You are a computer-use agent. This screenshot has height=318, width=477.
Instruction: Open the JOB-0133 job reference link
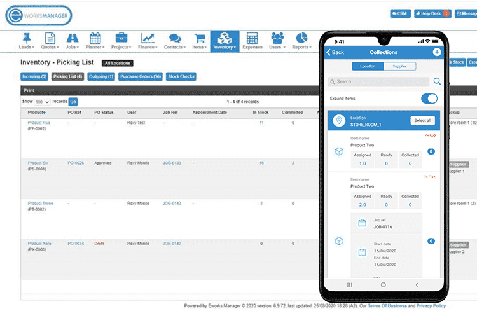coord(172,163)
